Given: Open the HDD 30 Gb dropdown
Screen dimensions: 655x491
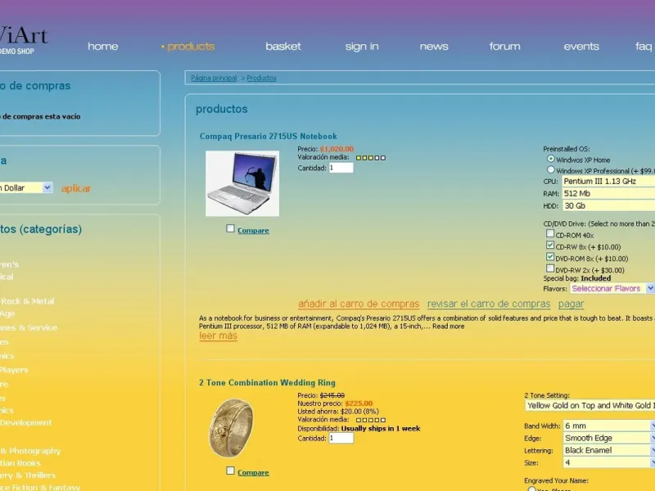Looking at the screenshot, I should tap(608, 205).
